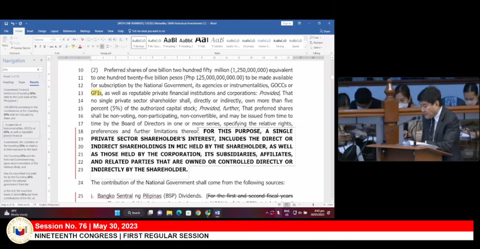Click Find in the Editing group
480x249 pixels.
coord(315,38)
